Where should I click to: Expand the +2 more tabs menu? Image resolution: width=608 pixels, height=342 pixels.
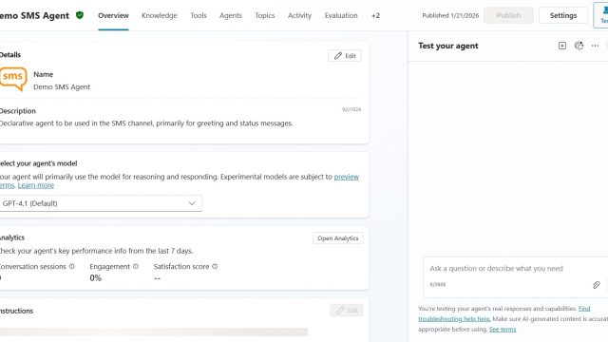[376, 15]
